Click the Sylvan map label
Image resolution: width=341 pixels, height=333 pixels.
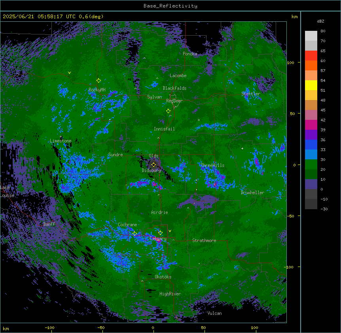click(x=155, y=97)
